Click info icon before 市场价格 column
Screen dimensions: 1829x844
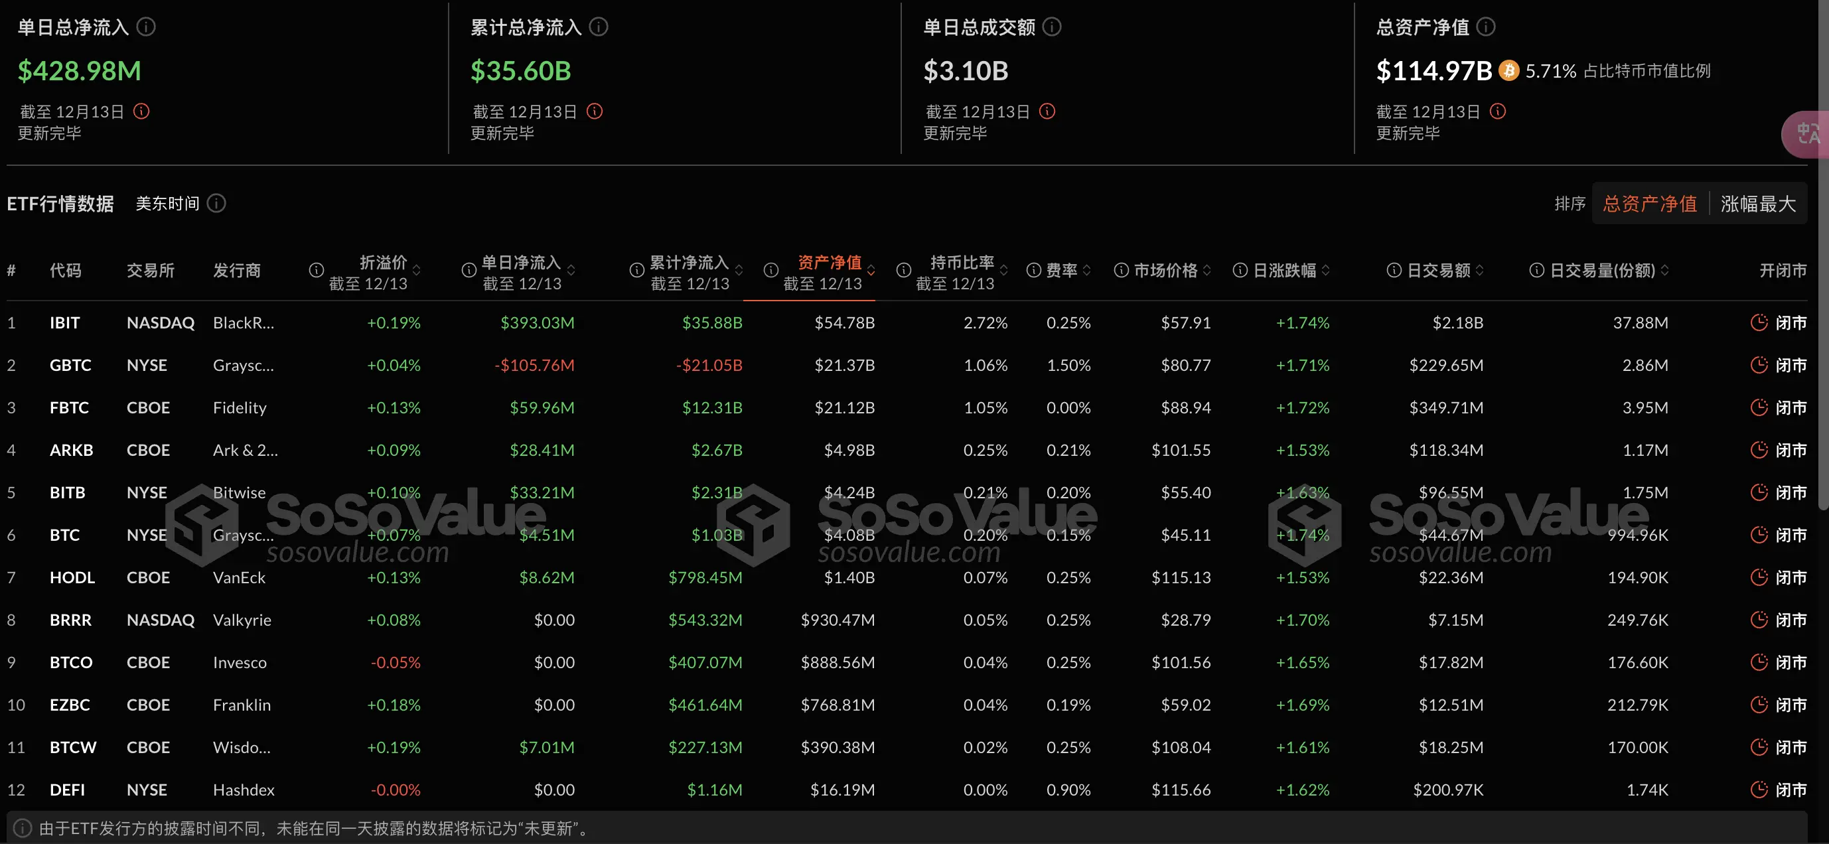[x=1121, y=271]
